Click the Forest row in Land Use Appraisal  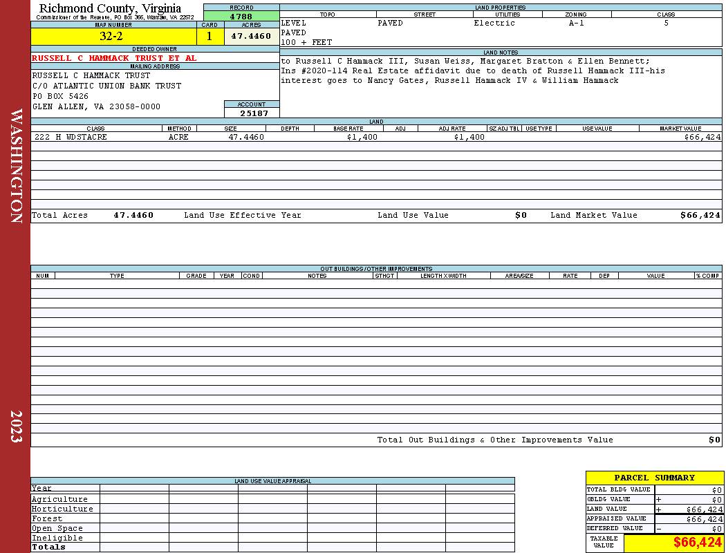[x=272, y=518]
